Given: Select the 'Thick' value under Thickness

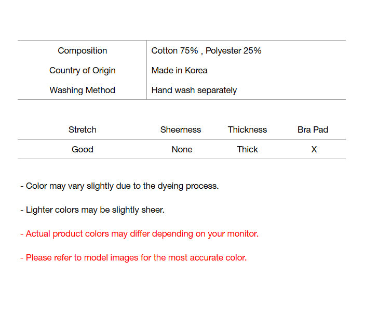Looking at the screenshot, I should click(247, 149).
